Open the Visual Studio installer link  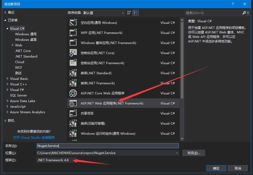click(x=34, y=138)
